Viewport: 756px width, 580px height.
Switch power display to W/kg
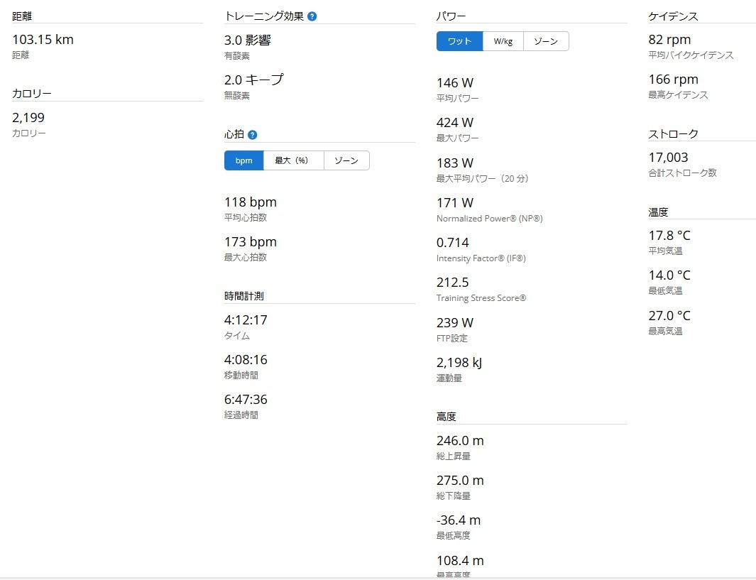[x=503, y=41]
